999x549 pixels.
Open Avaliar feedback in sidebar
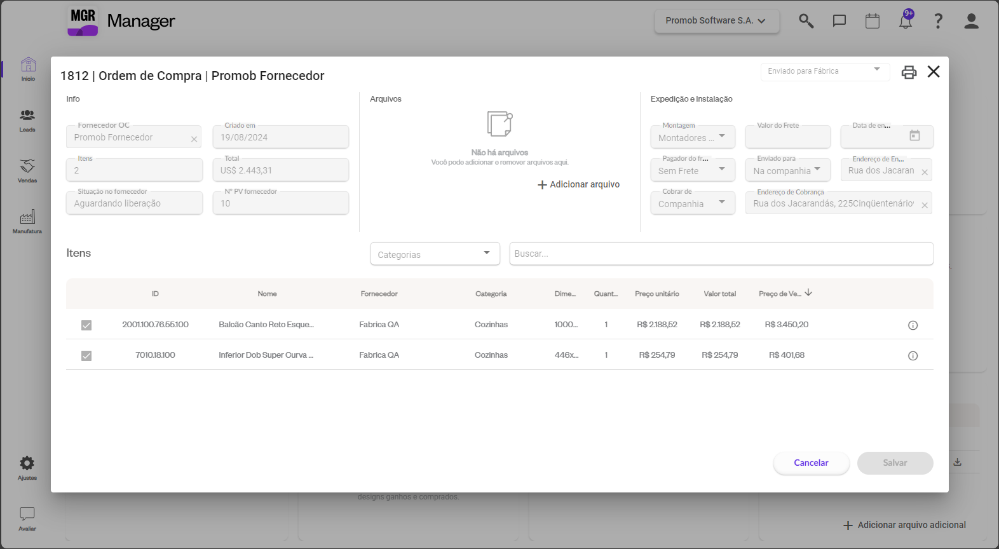pyautogui.click(x=27, y=519)
